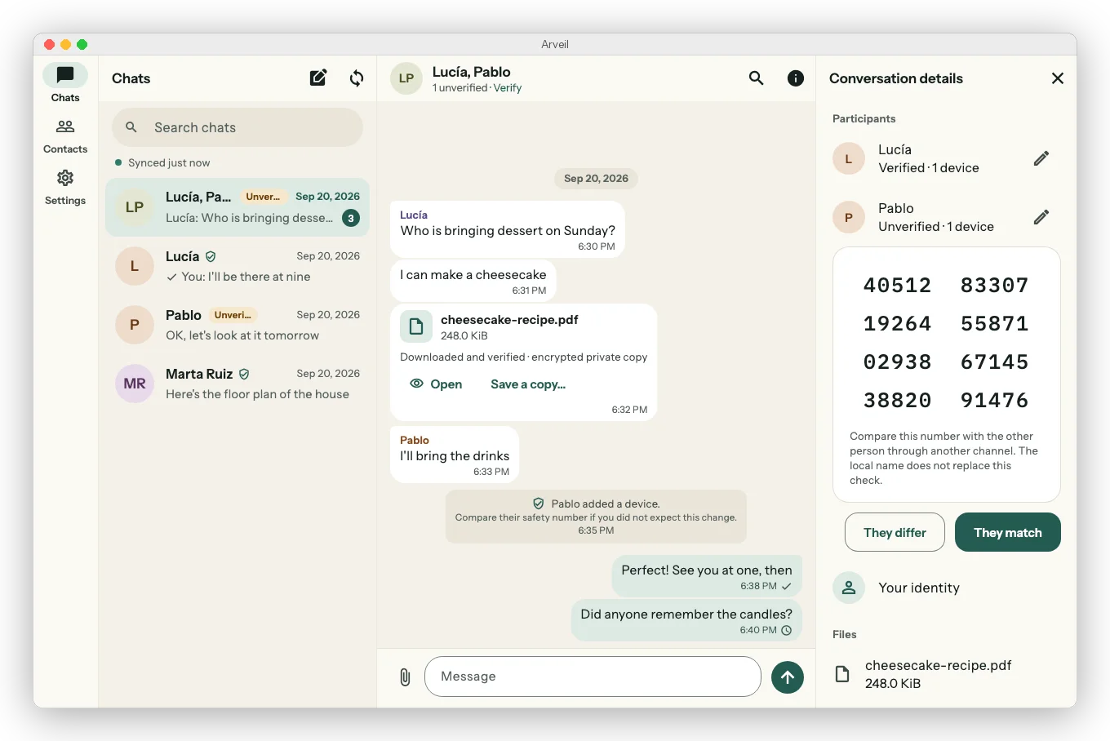Open the Marta Ruiz chat
Screen dimensions: 1110x741
tap(238, 384)
